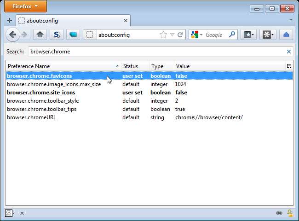
Task: Click the chain link icon in status bar
Action: 279,213
